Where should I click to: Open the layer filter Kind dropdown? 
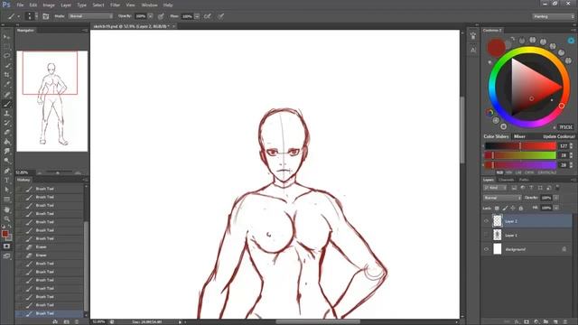495,188
